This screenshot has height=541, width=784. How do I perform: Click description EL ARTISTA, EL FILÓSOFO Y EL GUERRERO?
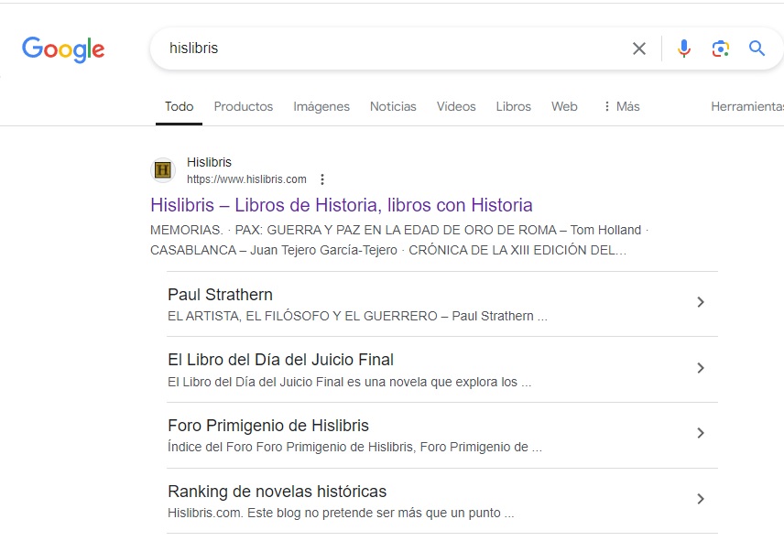[357, 316]
